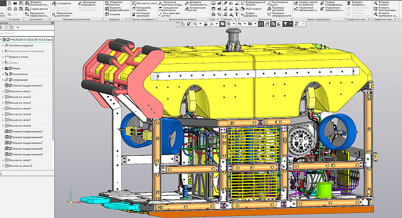
Task: Select the Создать деталь tool
Action: tap(37, 9)
